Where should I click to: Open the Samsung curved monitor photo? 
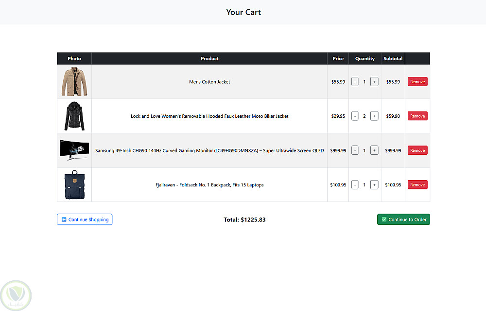[x=74, y=150]
